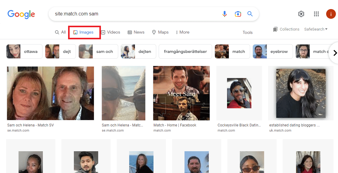
Task: Click the voice search microphone icon
Action: (x=225, y=14)
